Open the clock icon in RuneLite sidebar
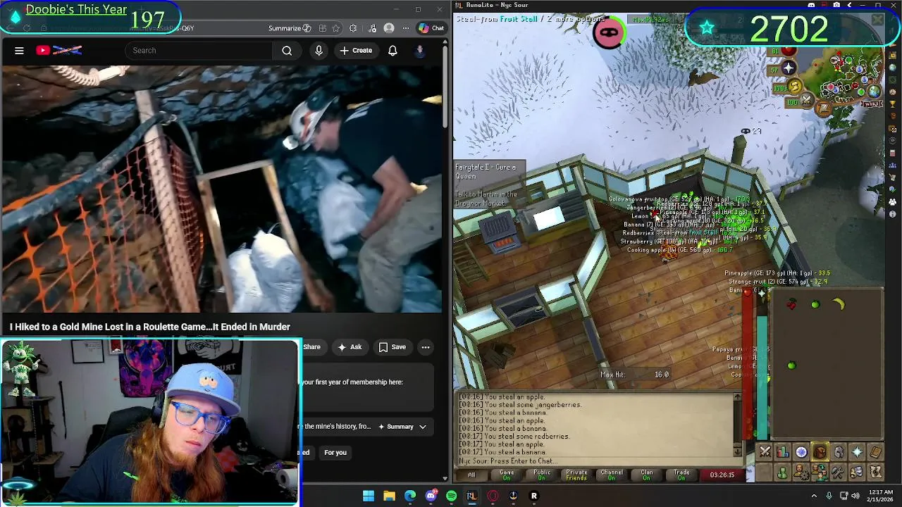Screen dimensions: 902x507 (893, 92)
